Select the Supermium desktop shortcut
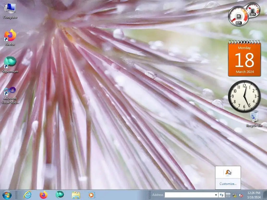The image size is (267, 200). tap(10, 65)
